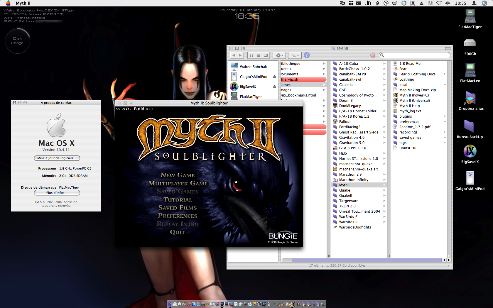Open BigSaveIX desktop volume
The image size is (493, 308).
470,154
